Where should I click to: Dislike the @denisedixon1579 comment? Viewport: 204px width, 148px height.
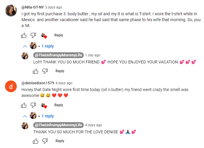tap(33, 105)
